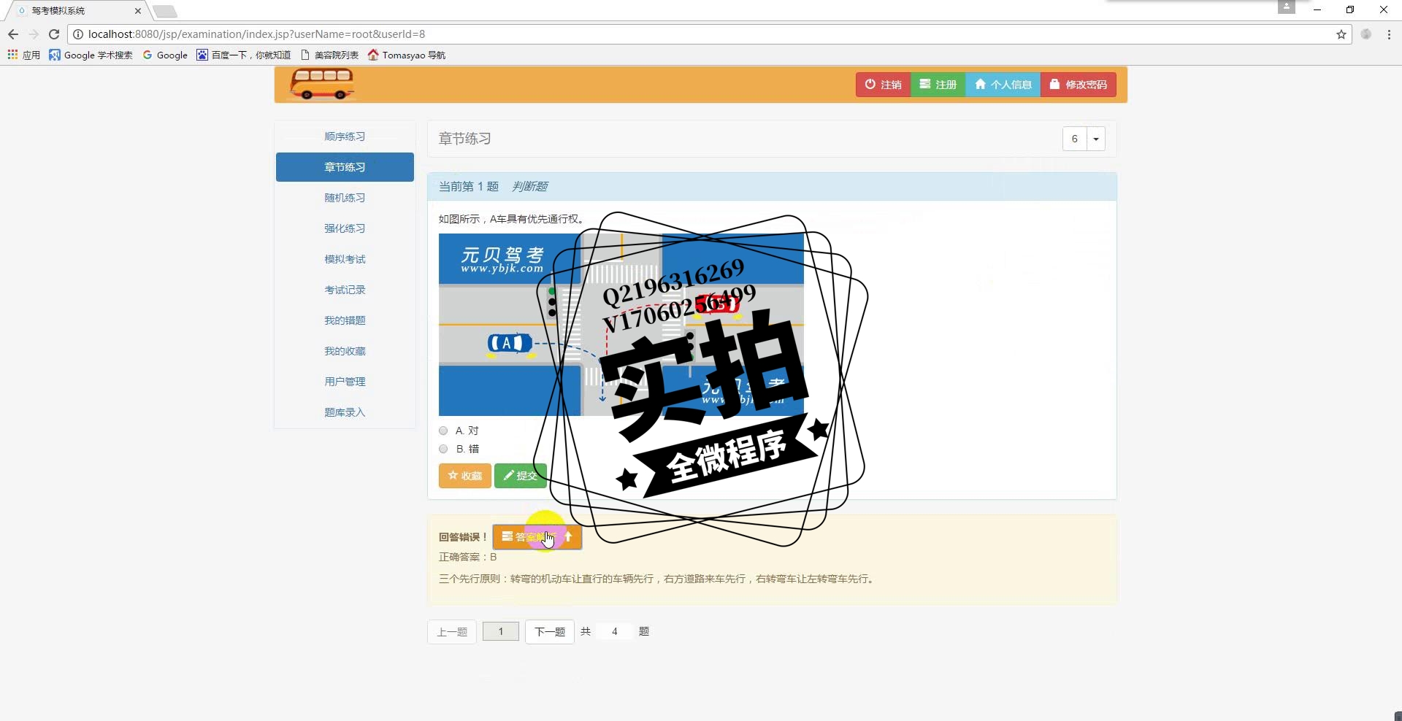
Task: Open 我的收藏 in the sidebar
Action: [x=345, y=351]
